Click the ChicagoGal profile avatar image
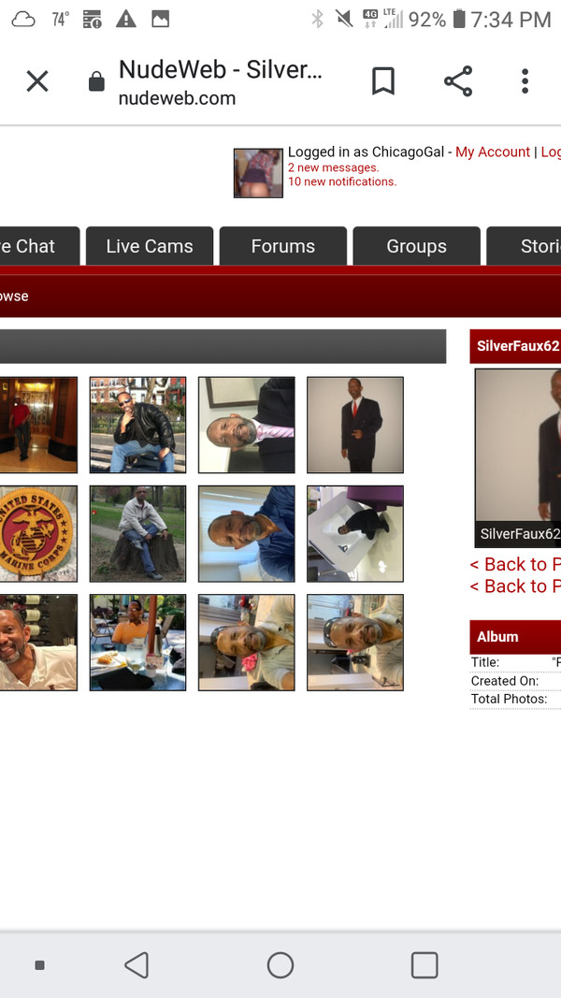This screenshot has height=998, width=561. pyautogui.click(x=258, y=173)
